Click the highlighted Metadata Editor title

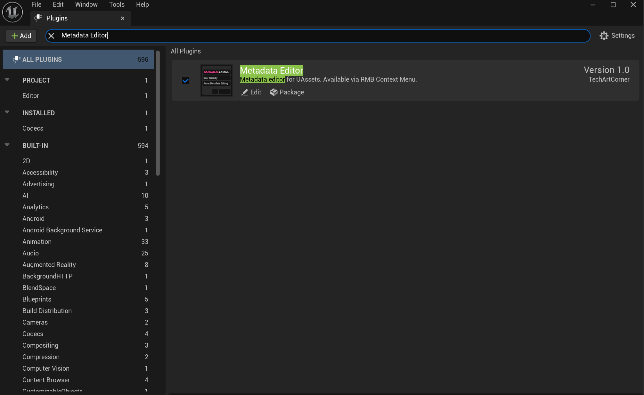click(272, 70)
